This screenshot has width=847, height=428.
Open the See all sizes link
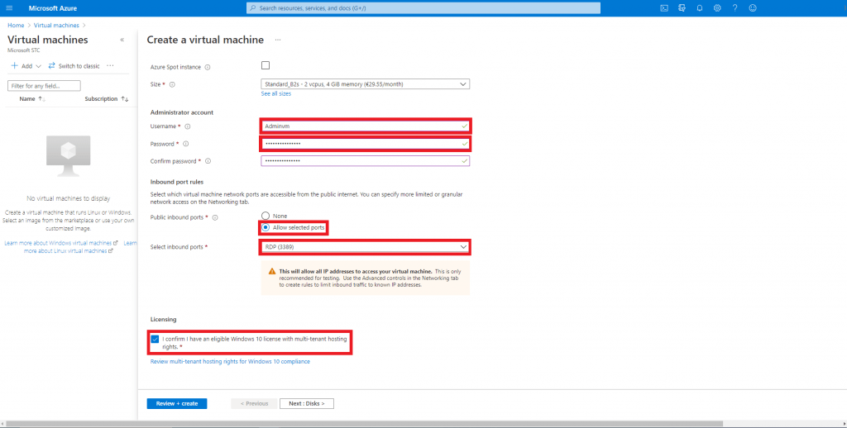pyautogui.click(x=275, y=94)
